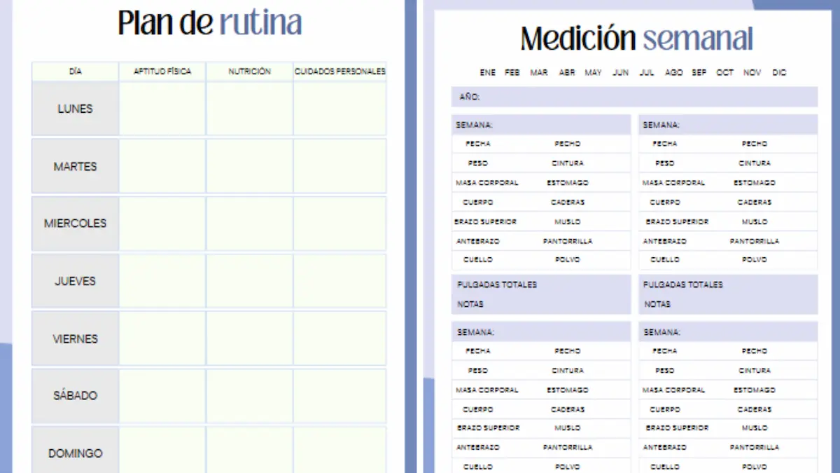Select the ENE month label

(x=487, y=73)
